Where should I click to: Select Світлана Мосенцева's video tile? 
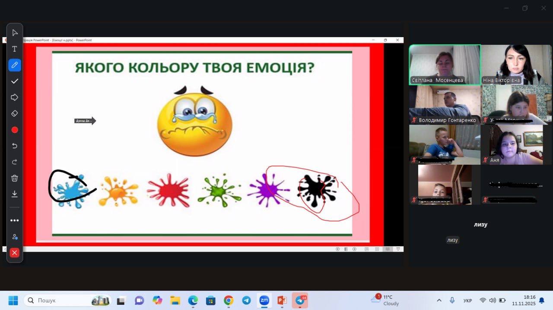[445, 65]
